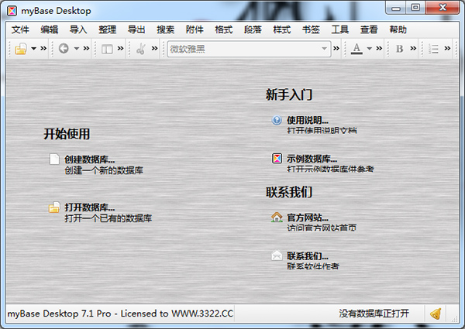Minimize the myBase Desktop window
This screenshot has width=465, height=329.
pyautogui.click(x=396, y=8)
